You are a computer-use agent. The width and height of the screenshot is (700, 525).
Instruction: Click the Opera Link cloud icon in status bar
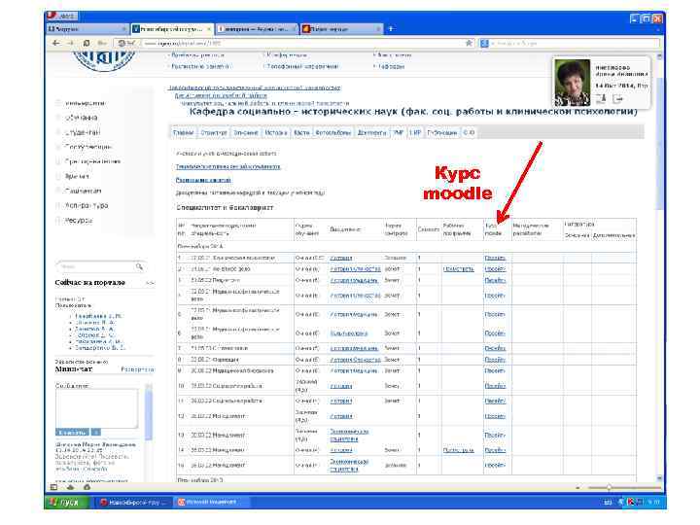click(70, 487)
